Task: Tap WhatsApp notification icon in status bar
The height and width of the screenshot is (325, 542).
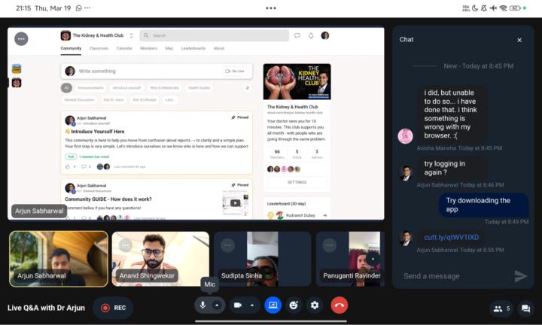Action: (x=78, y=8)
